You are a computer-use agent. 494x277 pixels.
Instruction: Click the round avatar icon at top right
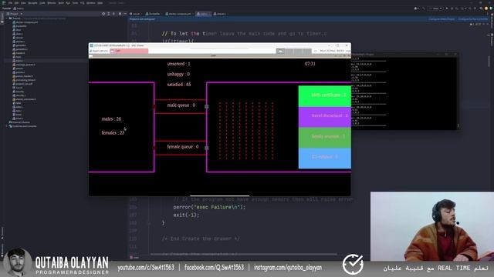[x=486, y=8]
